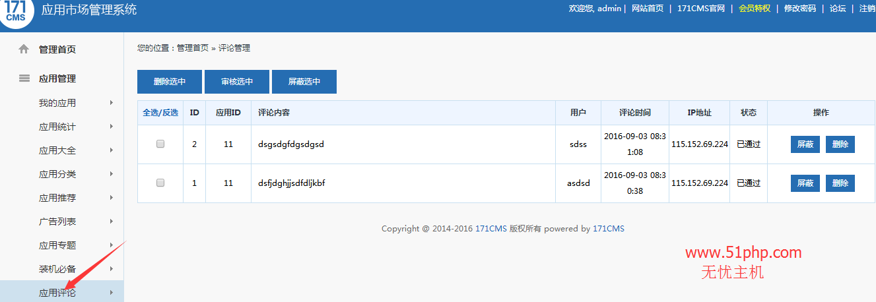Open 应用推荐 in the sidebar
Screen dimensions: 876x302
[57, 198]
